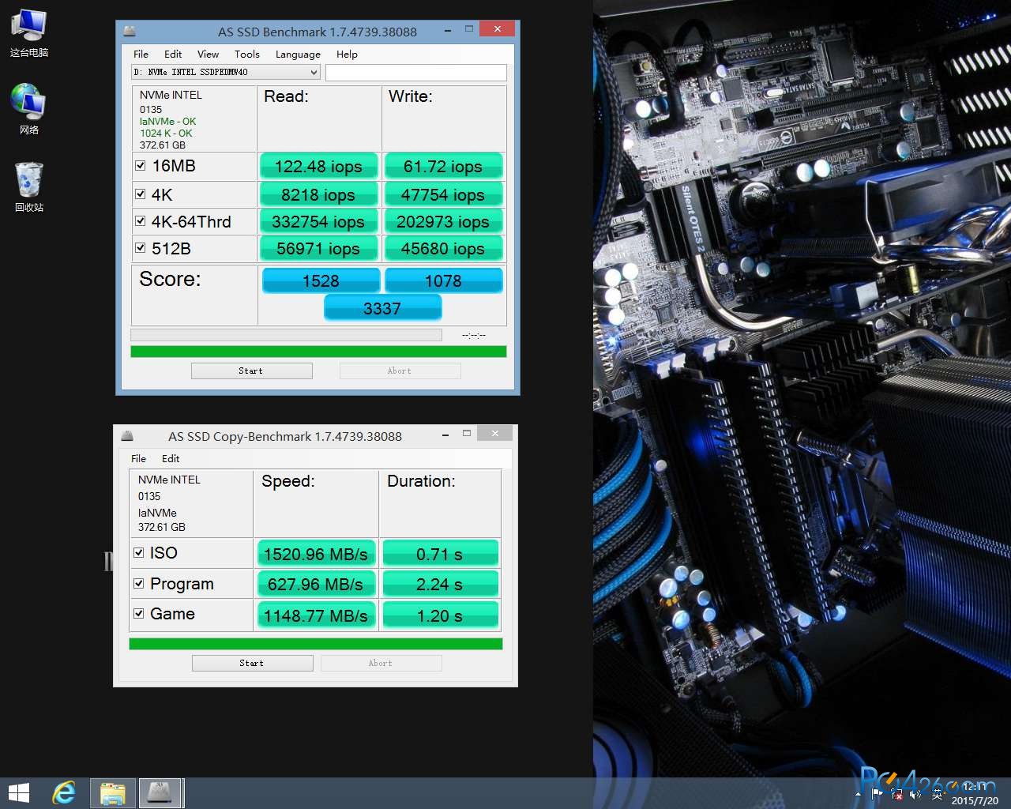This screenshot has width=1011, height=809.
Task: Show hidden system tray icons
Action: (x=858, y=794)
